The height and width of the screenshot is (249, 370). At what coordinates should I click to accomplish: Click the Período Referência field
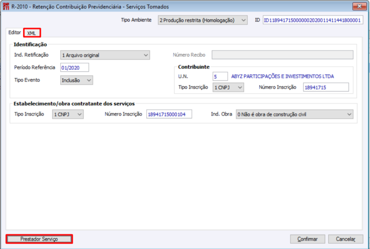coord(75,68)
